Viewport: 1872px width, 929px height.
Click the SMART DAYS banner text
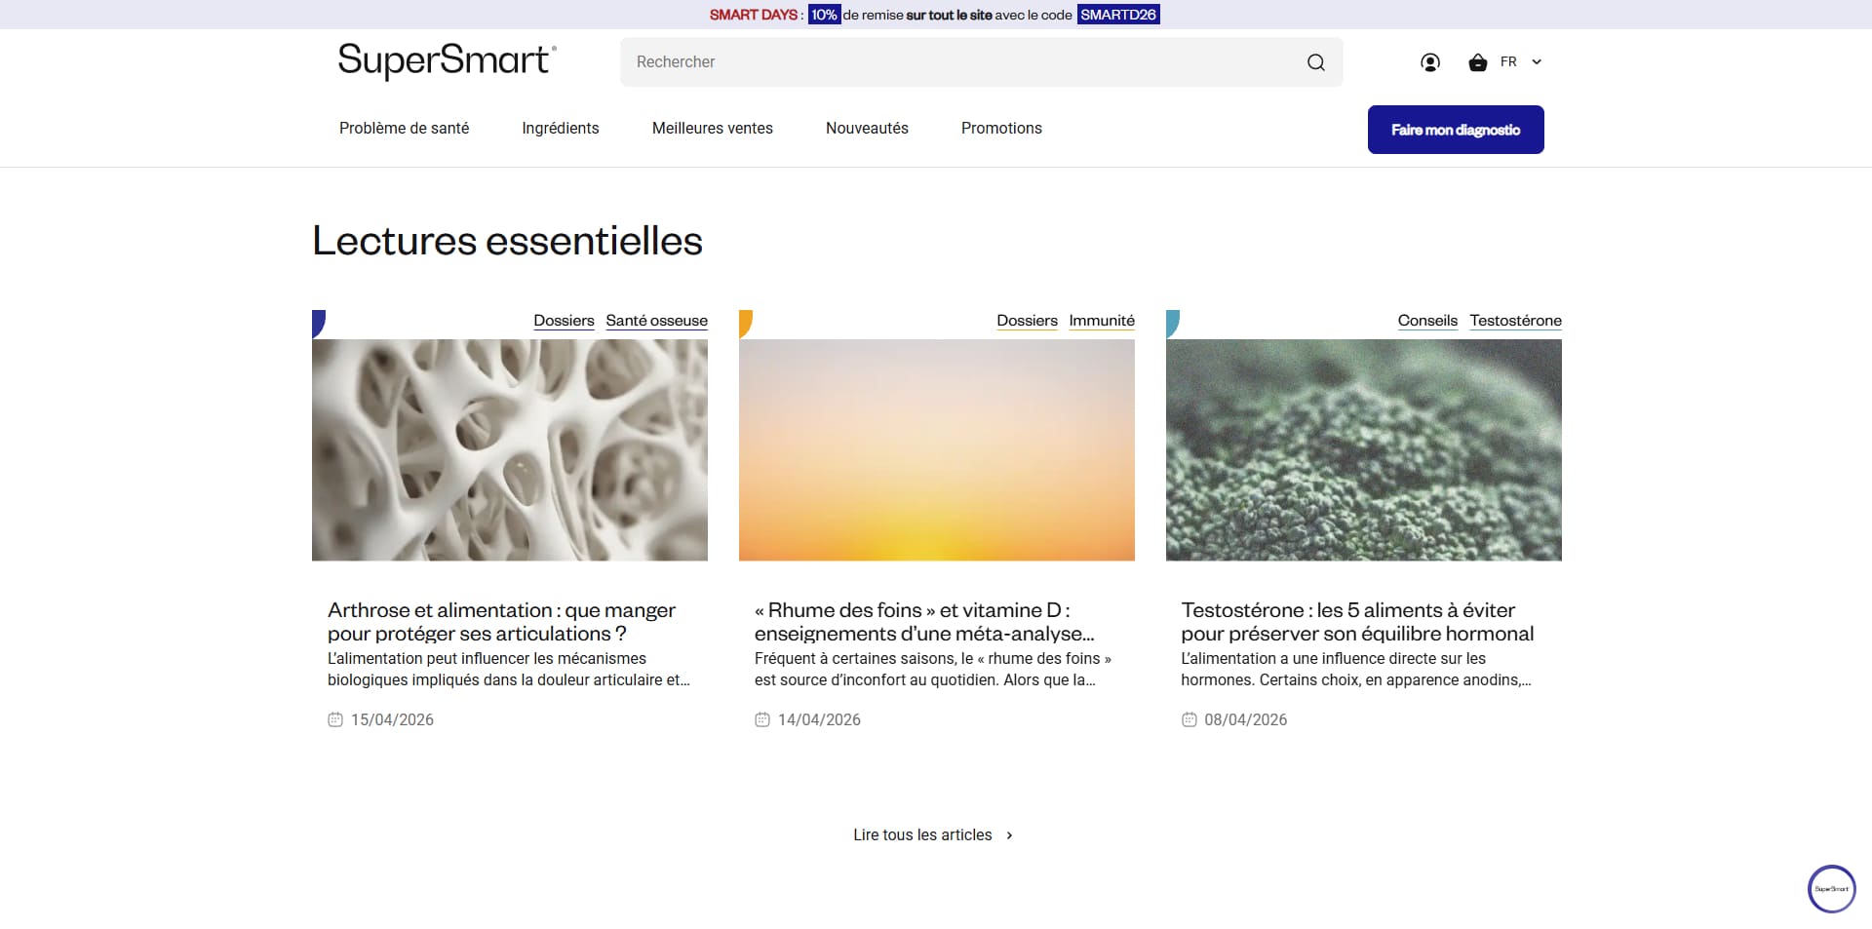tap(754, 15)
